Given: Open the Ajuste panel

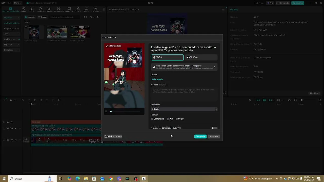Looking at the screenshot, I should pyautogui.click(x=86, y=10).
